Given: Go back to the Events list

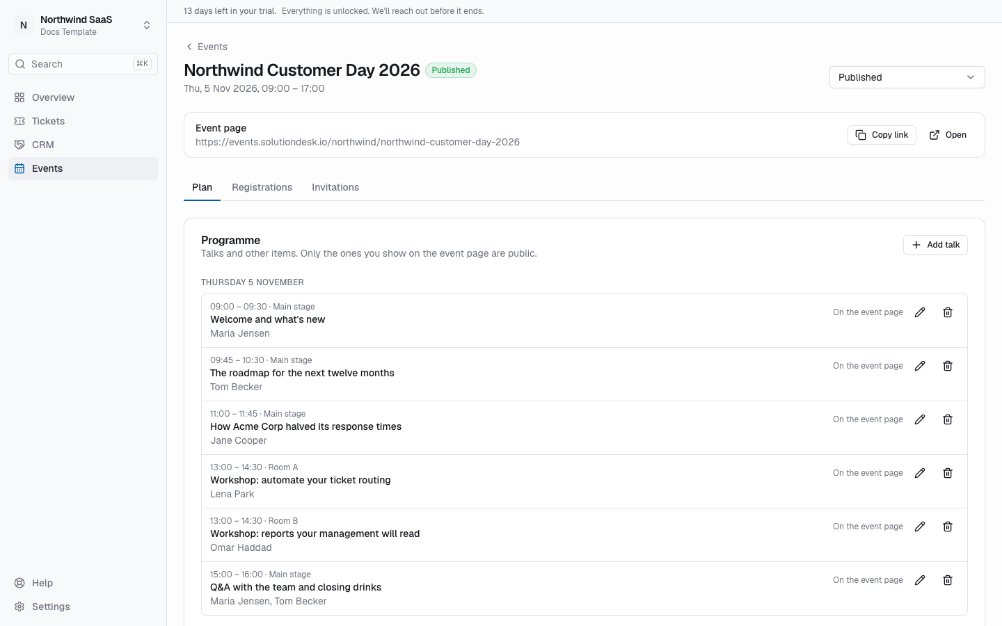Looking at the screenshot, I should click(207, 47).
